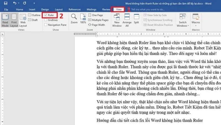The image size is (221, 125).
Task: Open the Switch Windows dropdown
Action: [x=183, y=20]
